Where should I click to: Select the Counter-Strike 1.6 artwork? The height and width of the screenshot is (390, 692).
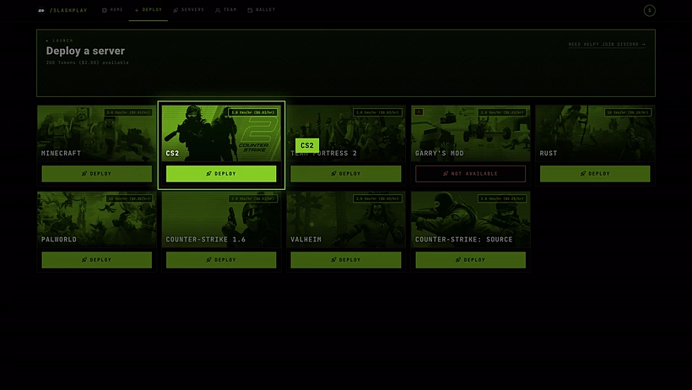coord(221,219)
